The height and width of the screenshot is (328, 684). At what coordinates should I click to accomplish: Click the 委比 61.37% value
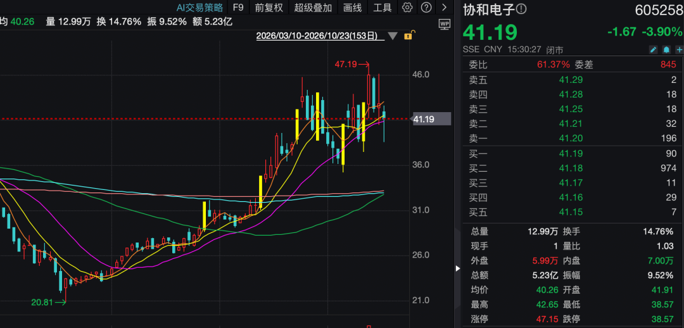pyautogui.click(x=553, y=65)
